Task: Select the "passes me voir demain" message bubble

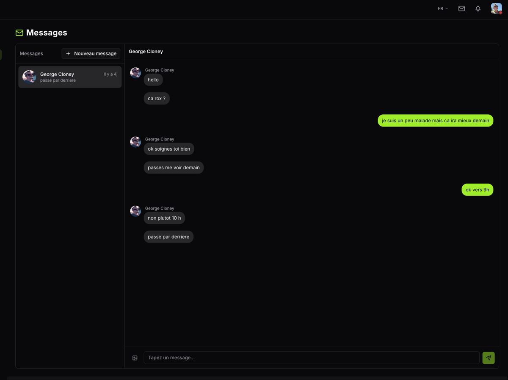Action: click(x=174, y=168)
